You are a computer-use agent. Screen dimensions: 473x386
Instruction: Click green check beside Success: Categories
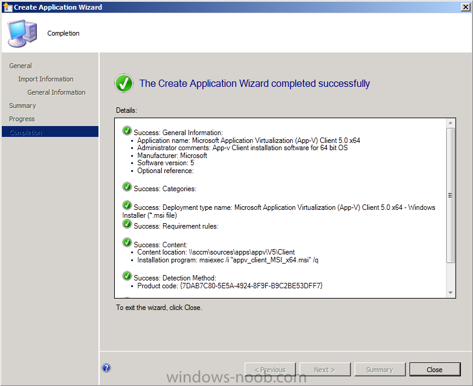(x=127, y=187)
